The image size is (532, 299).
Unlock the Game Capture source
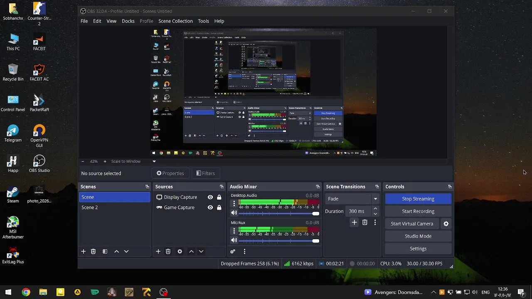tap(219, 207)
